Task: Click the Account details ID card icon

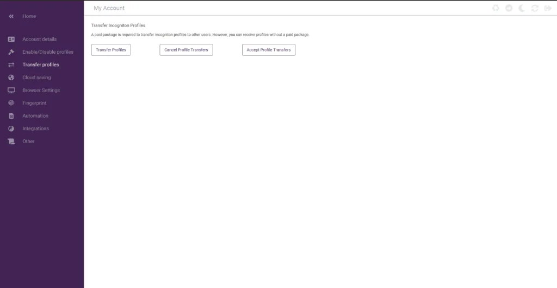Action: pos(11,40)
